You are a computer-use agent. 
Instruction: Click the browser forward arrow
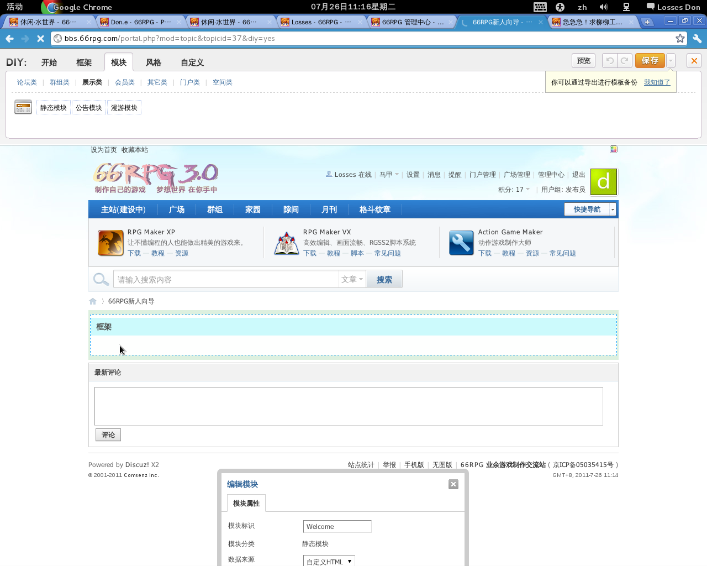pyautogui.click(x=25, y=39)
